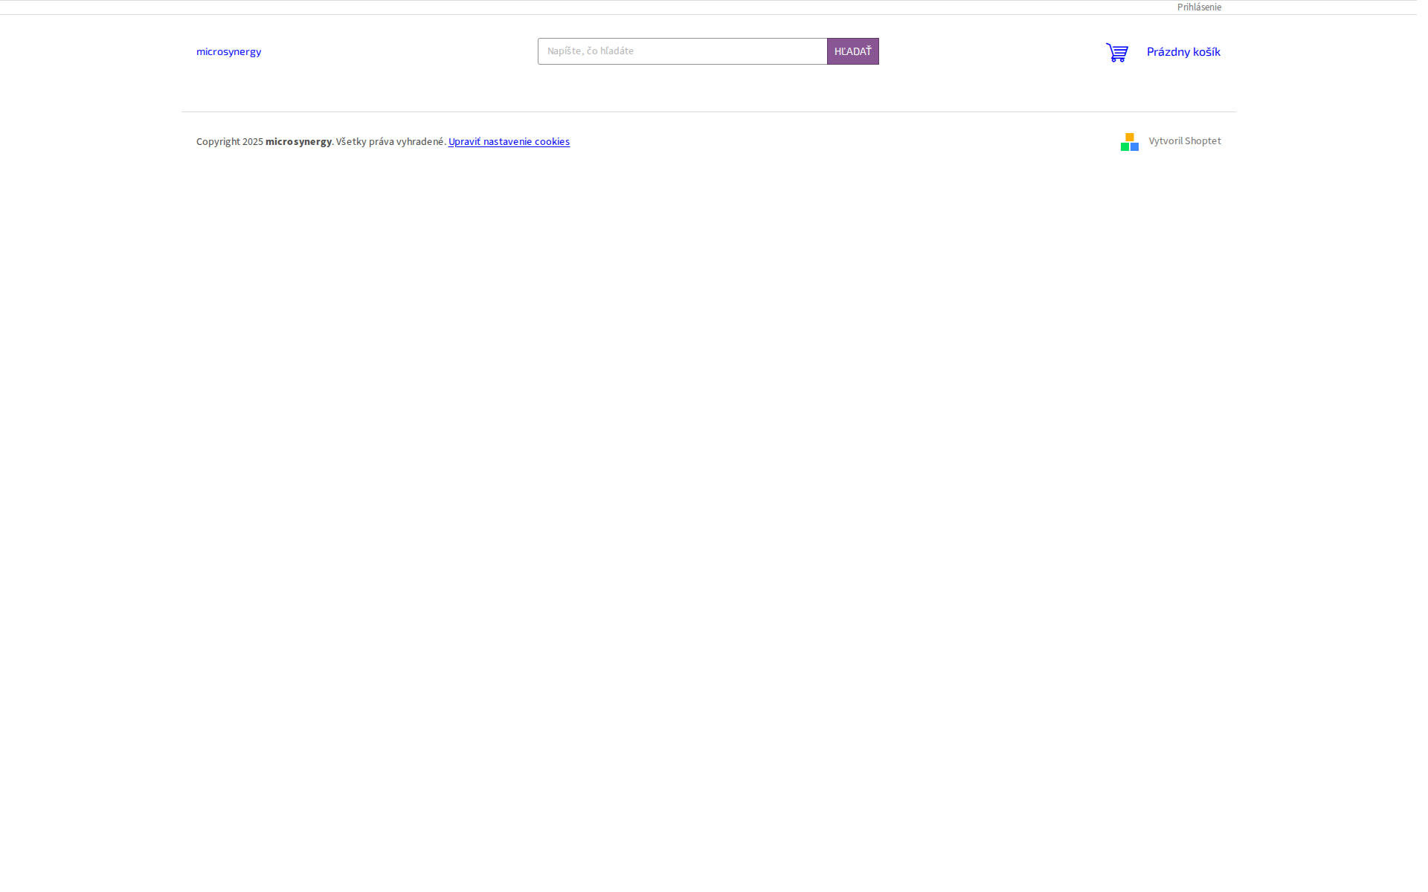The image size is (1428, 892).
Task: Follow the Vytvoril Shoptet footer link
Action: pos(1184,140)
